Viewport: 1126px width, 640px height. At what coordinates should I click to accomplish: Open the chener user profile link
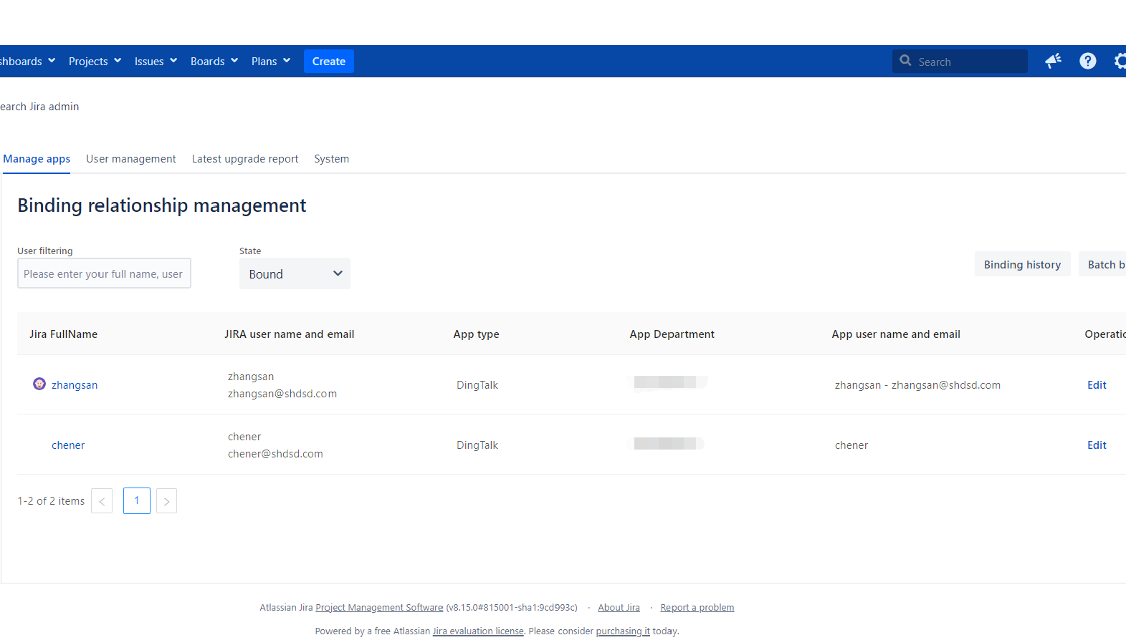point(68,445)
